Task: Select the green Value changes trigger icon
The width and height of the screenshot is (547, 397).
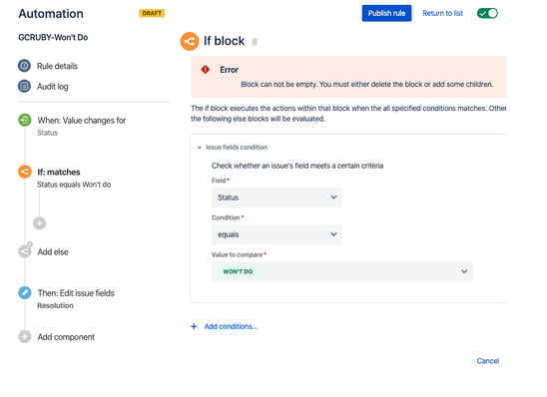Action: point(25,121)
